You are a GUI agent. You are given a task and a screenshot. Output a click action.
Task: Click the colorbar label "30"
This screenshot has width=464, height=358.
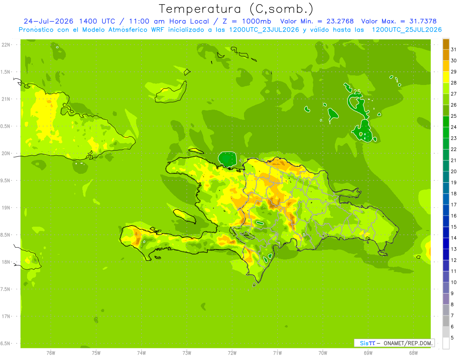coord(454,61)
